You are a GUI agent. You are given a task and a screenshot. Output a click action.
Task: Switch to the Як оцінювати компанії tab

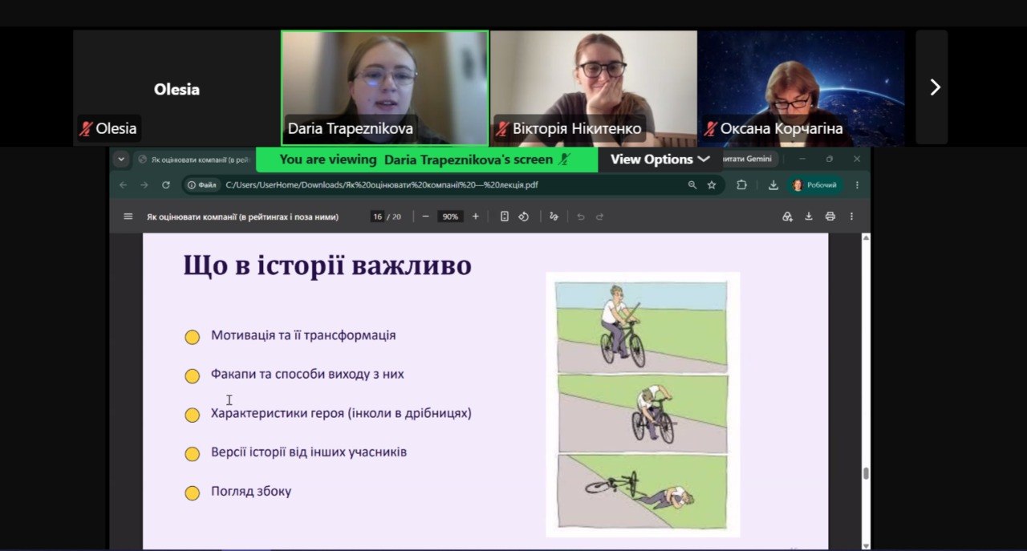click(x=194, y=160)
